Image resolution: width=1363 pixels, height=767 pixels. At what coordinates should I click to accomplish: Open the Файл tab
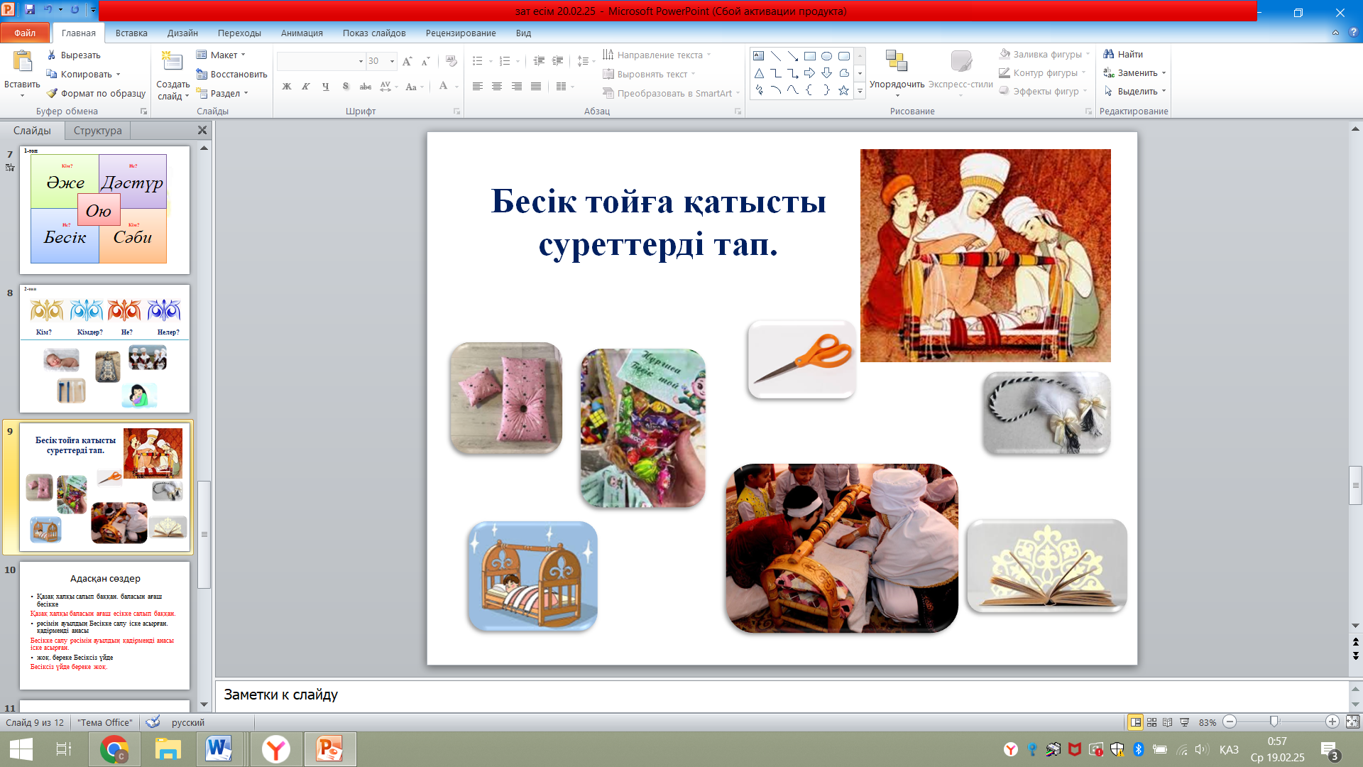(25, 33)
